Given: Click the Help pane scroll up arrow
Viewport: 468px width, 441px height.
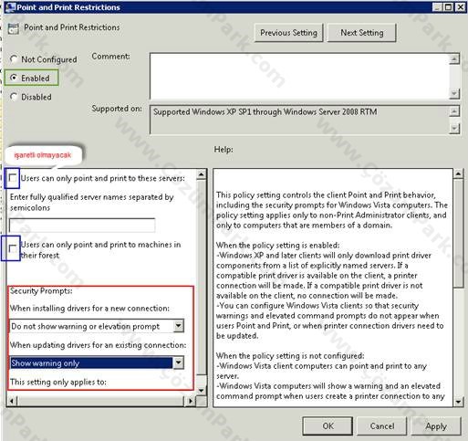Looking at the screenshot, I should (458, 173).
